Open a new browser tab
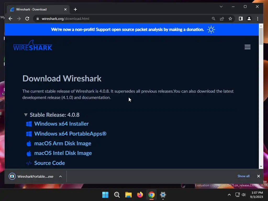The height and width of the screenshot is (201, 268). click(x=75, y=9)
